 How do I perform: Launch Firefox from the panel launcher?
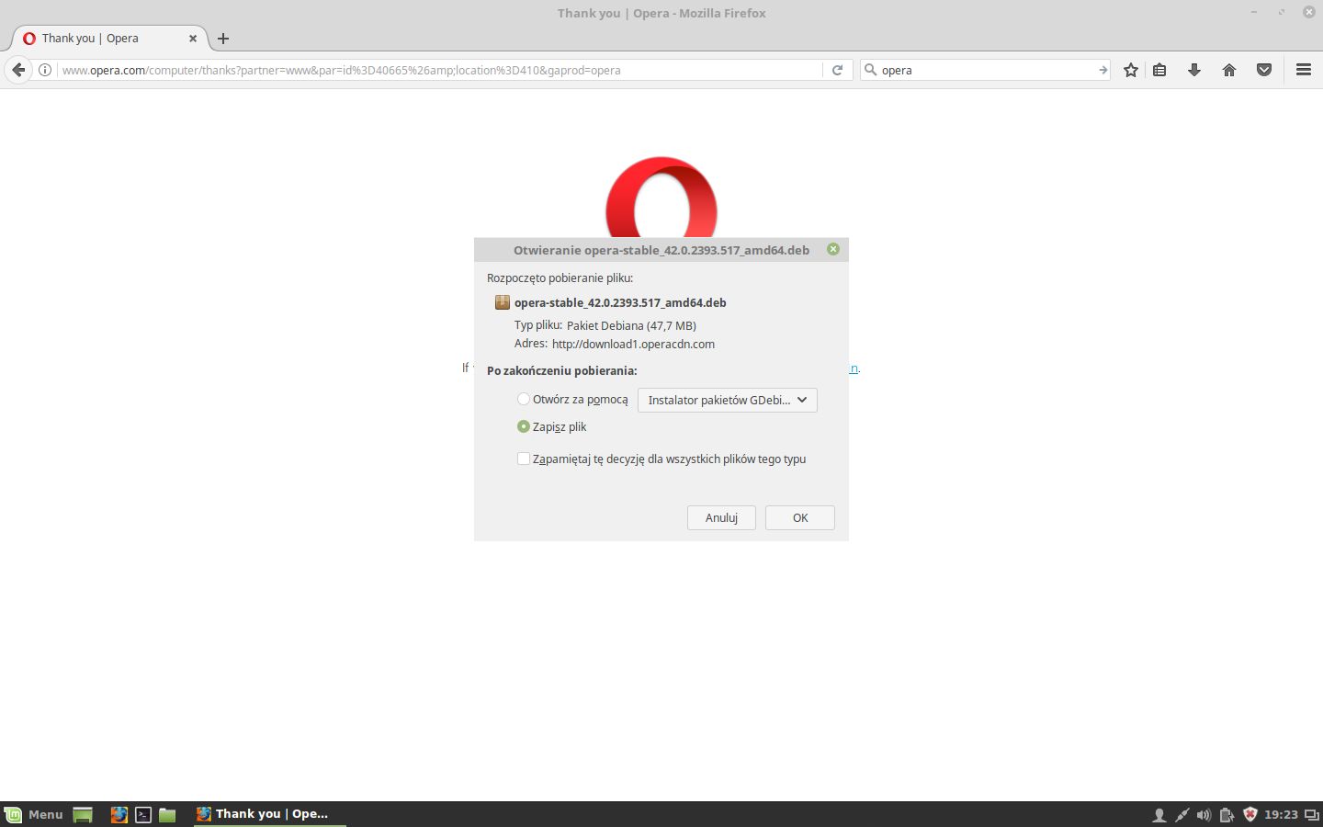coord(119,814)
